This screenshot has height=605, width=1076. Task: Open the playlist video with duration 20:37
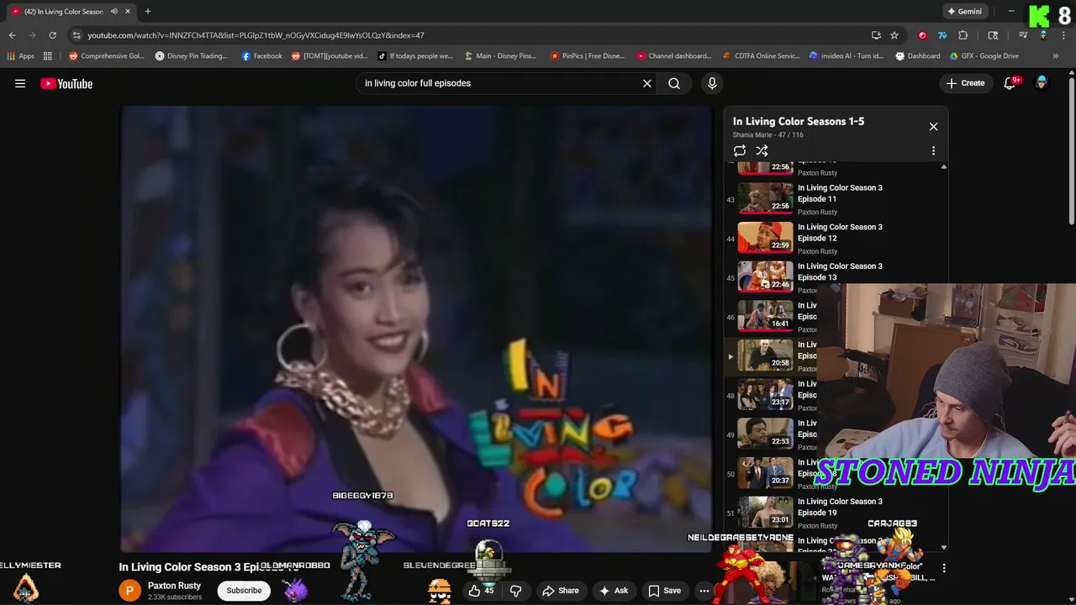(x=765, y=473)
